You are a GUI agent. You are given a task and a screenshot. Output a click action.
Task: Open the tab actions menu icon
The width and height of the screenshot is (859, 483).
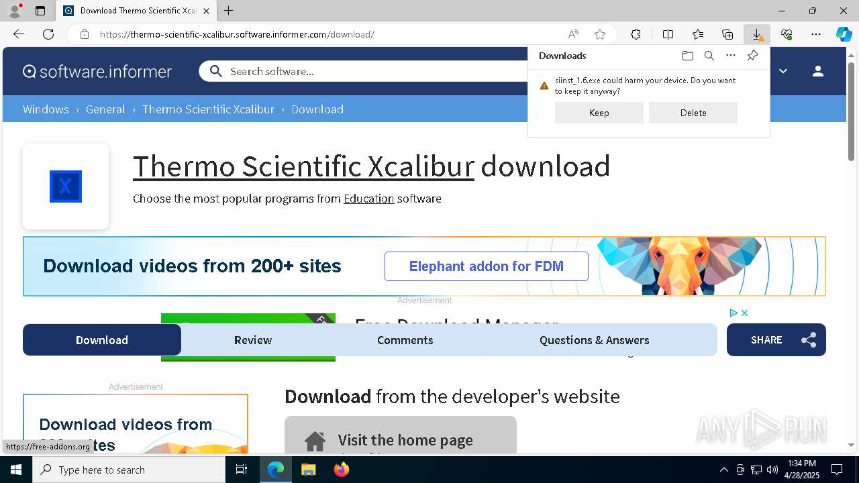(x=40, y=11)
